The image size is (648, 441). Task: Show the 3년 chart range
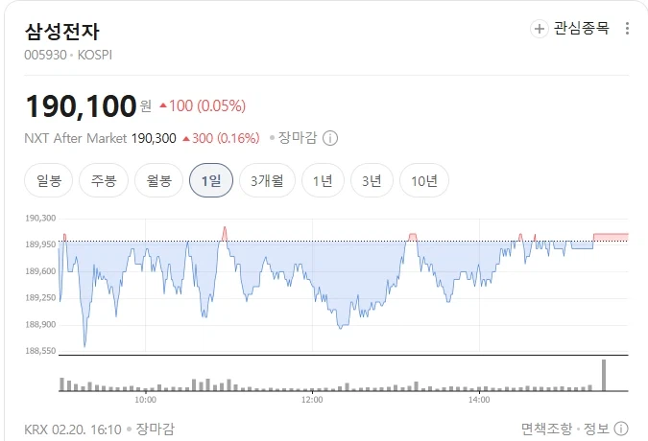tap(372, 180)
